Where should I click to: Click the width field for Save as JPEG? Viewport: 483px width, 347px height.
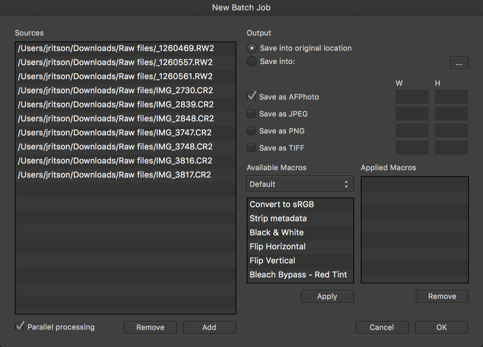coord(412,114)
